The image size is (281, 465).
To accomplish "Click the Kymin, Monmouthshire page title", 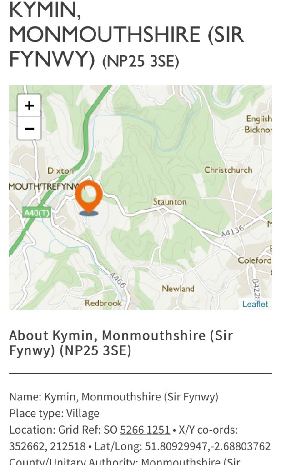I will tap(126, 34).
